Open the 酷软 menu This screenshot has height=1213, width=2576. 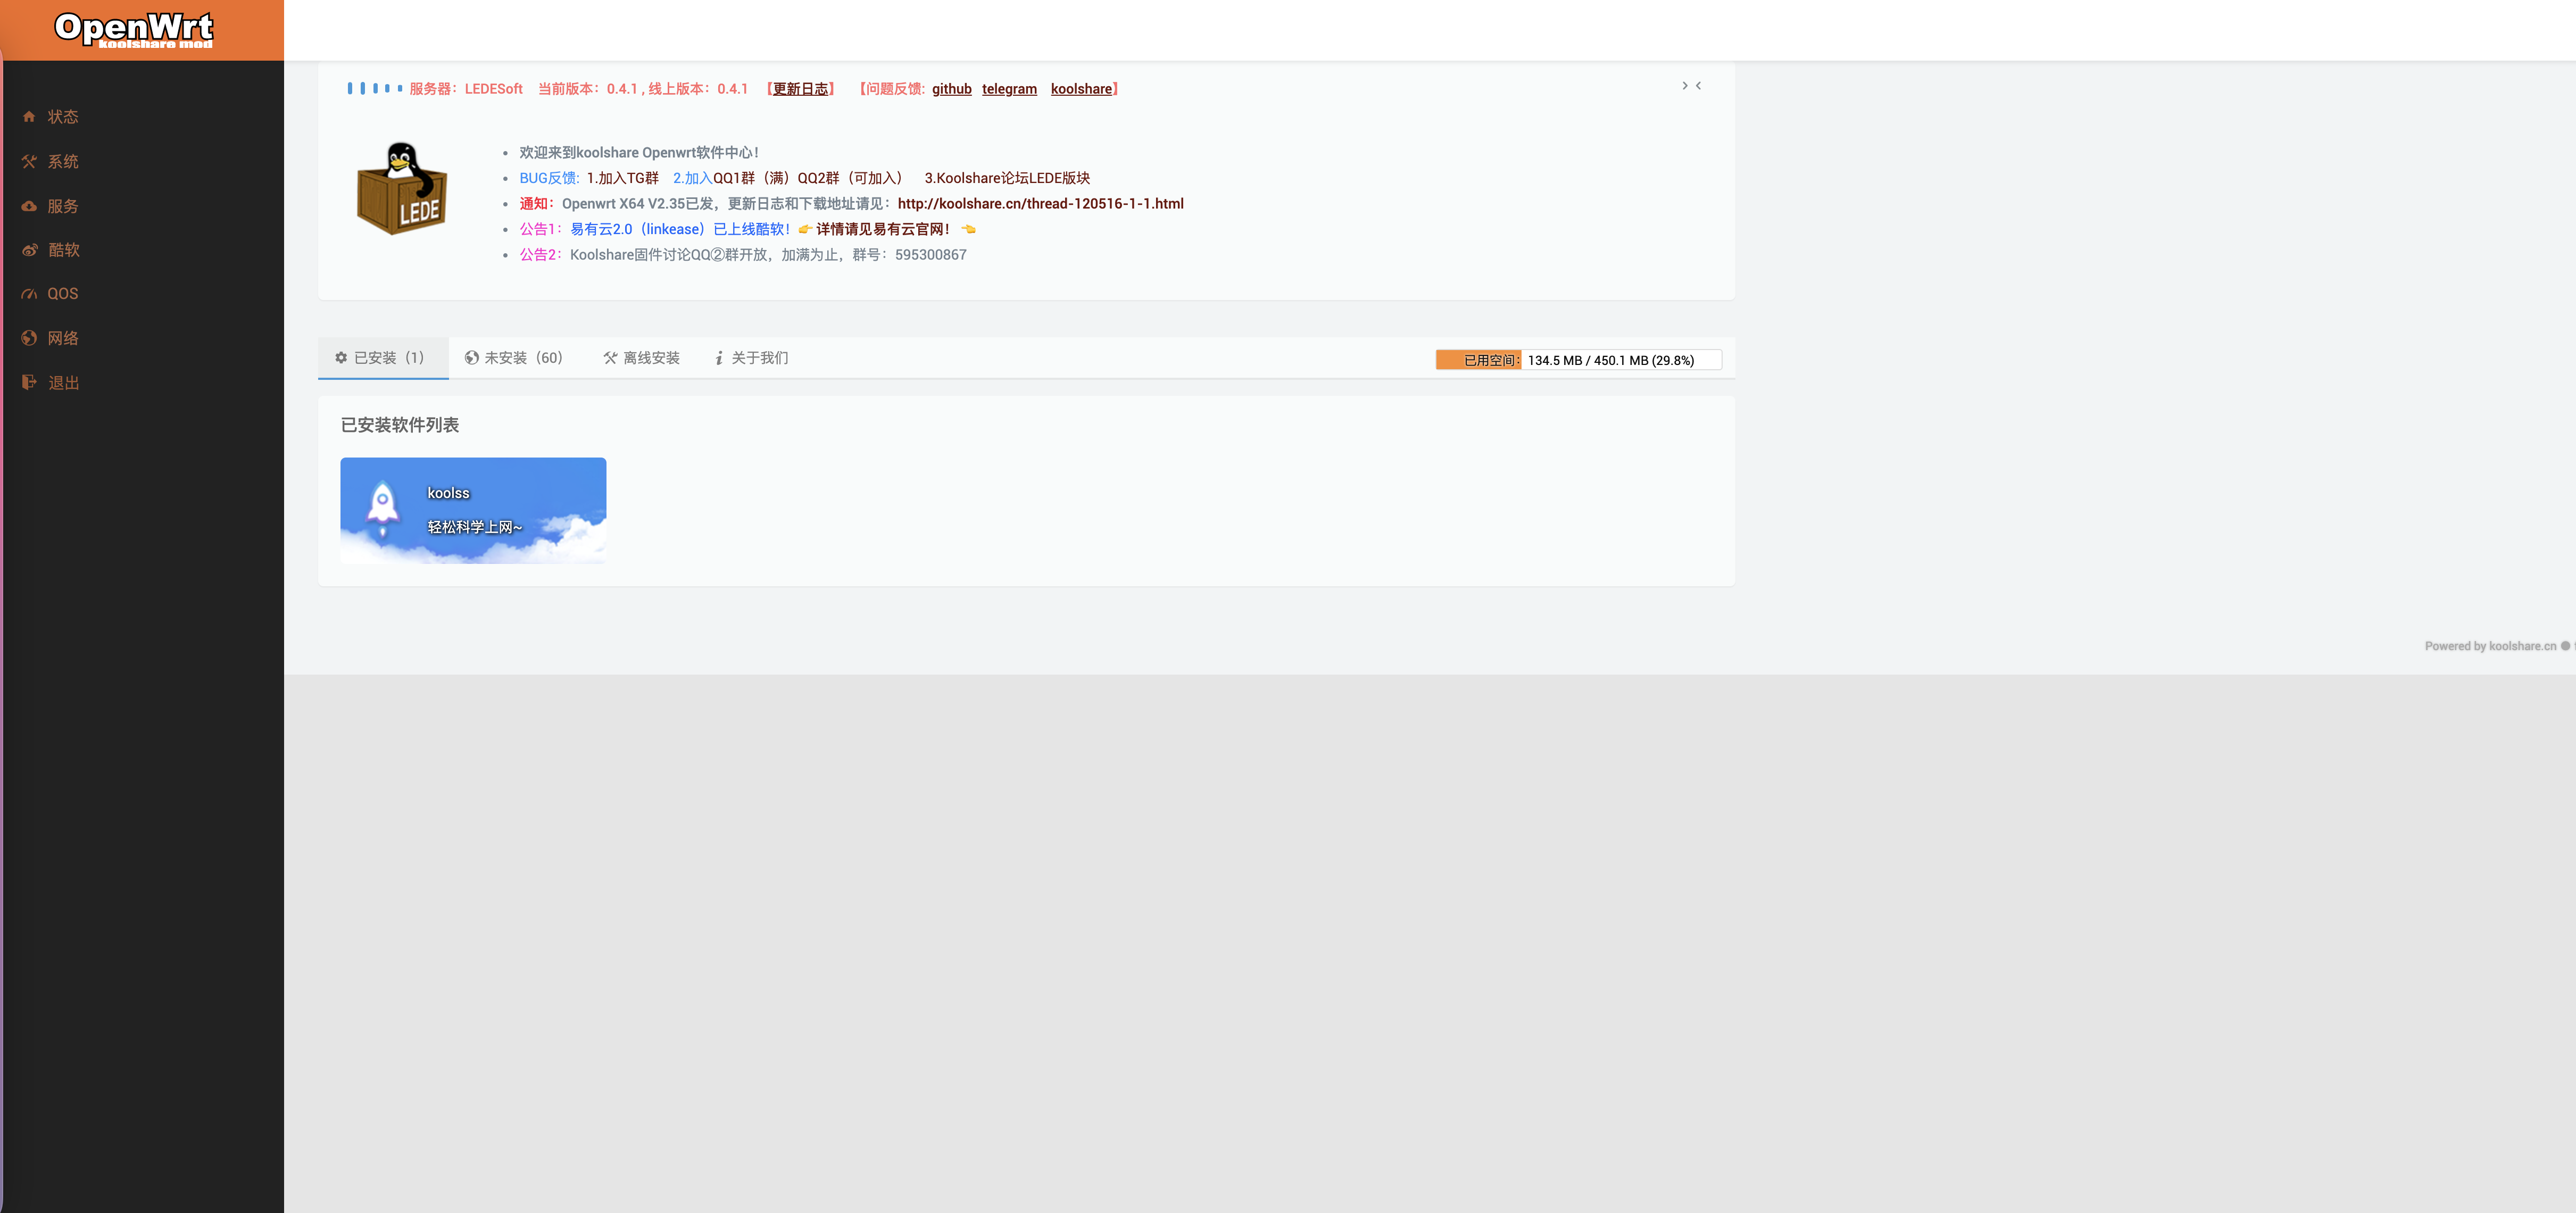pos(64,250)
